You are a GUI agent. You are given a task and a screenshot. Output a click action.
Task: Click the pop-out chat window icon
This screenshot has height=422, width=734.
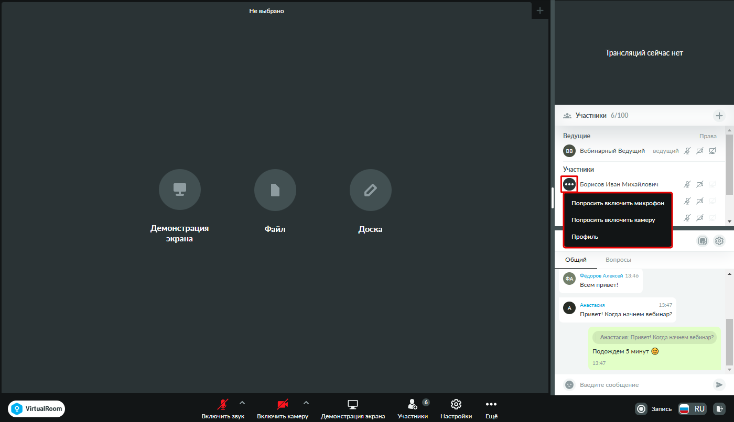703,241
